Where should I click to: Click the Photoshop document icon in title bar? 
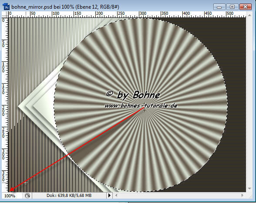(6, 7)
